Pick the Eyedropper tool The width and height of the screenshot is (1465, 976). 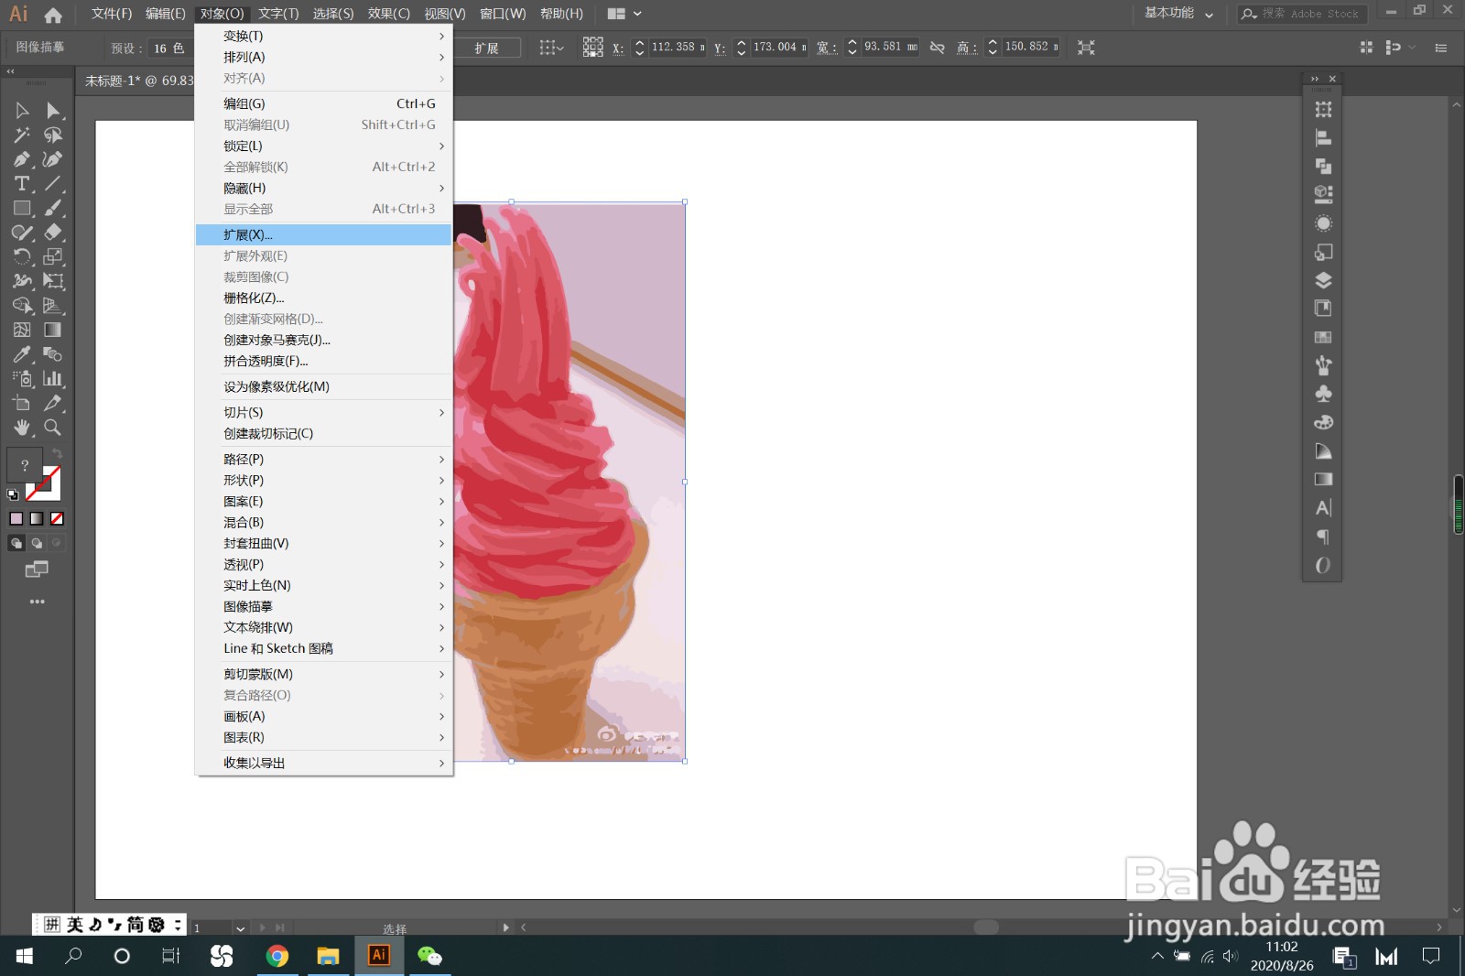pos(22,354)
